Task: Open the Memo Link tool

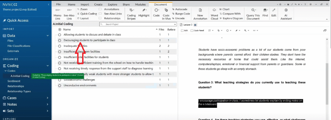Action: coord(57,14)
